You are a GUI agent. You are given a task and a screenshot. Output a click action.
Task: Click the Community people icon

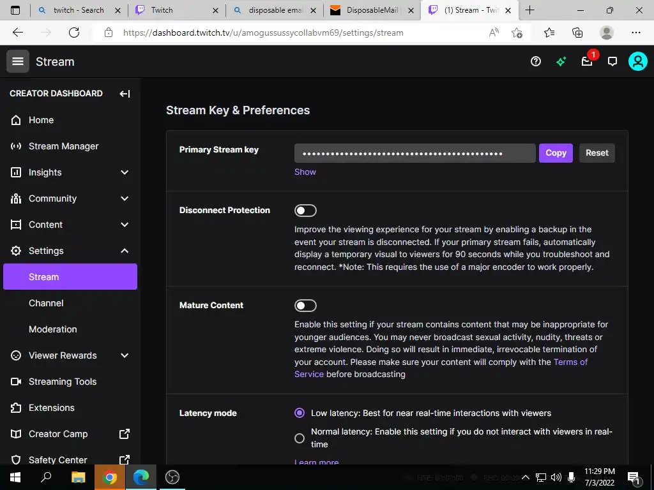(16, 198)
